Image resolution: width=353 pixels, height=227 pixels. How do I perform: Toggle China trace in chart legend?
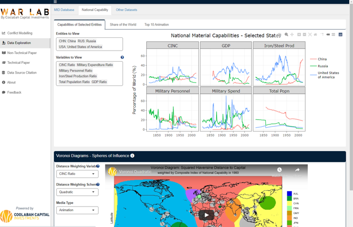[x=322, y=59]
